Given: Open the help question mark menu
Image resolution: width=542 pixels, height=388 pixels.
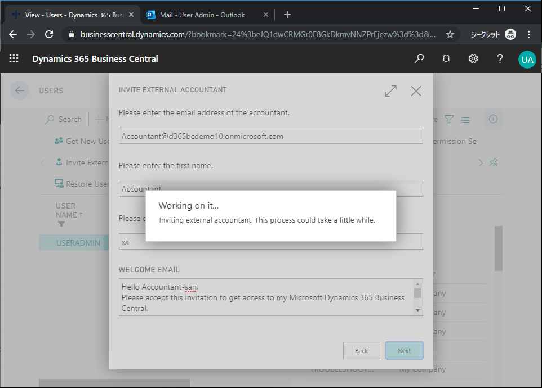Looking at the screenshot, I should [500, 58].
